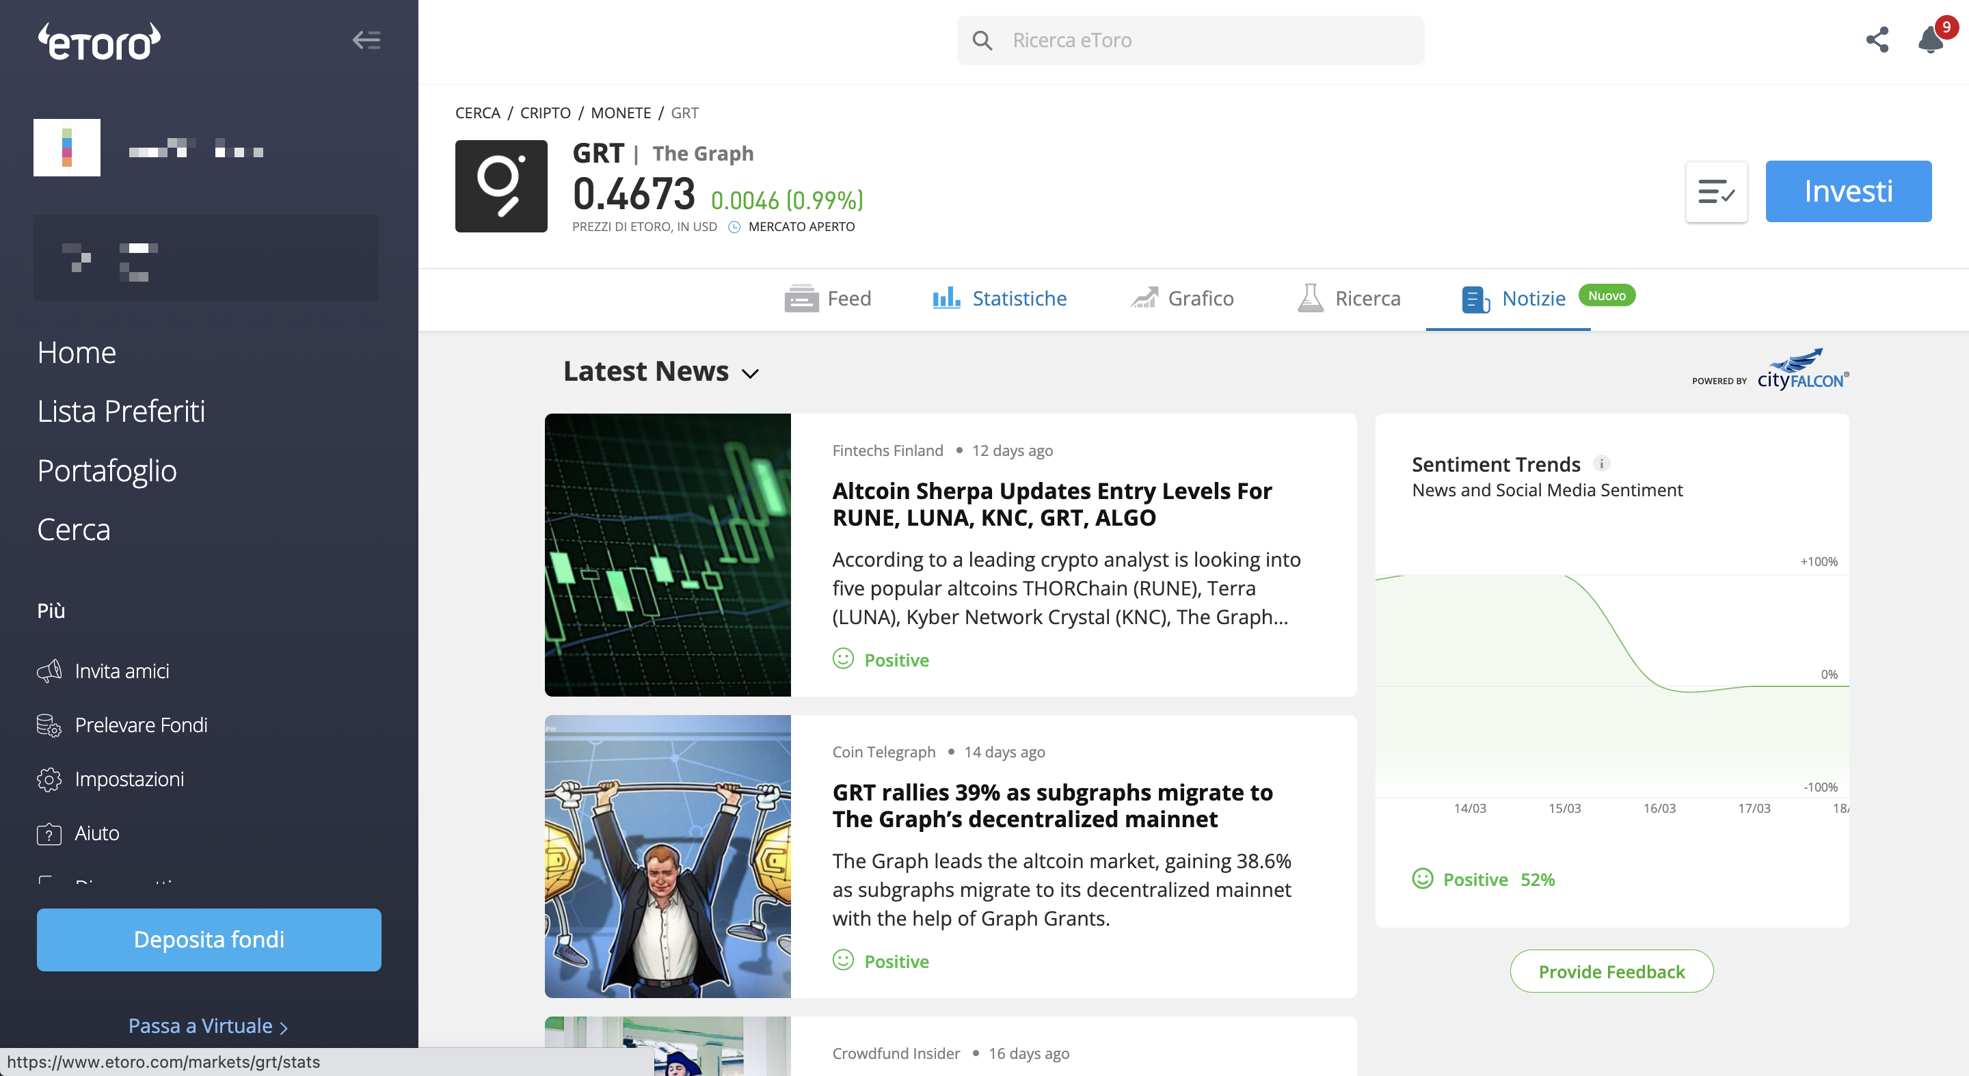
Task: Click CRIPTO in the breadcrumb
Action: click(545, 113)
